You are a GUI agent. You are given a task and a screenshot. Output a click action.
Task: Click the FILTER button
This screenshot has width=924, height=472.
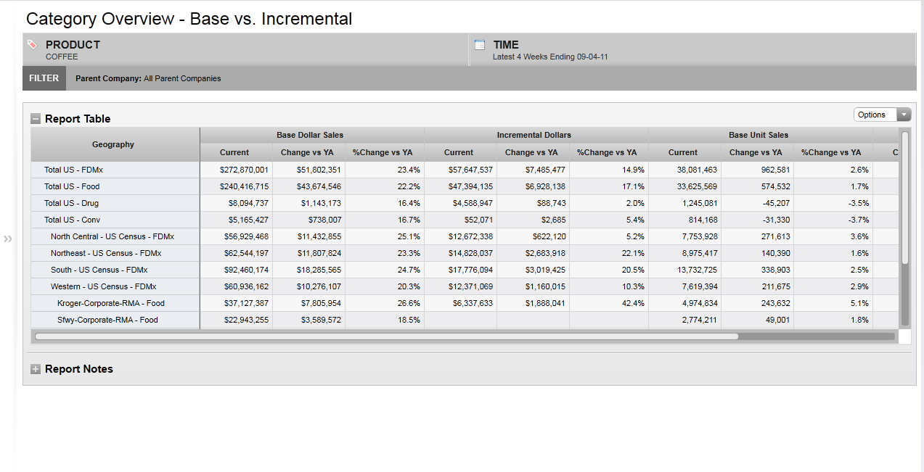click(44, 78)
